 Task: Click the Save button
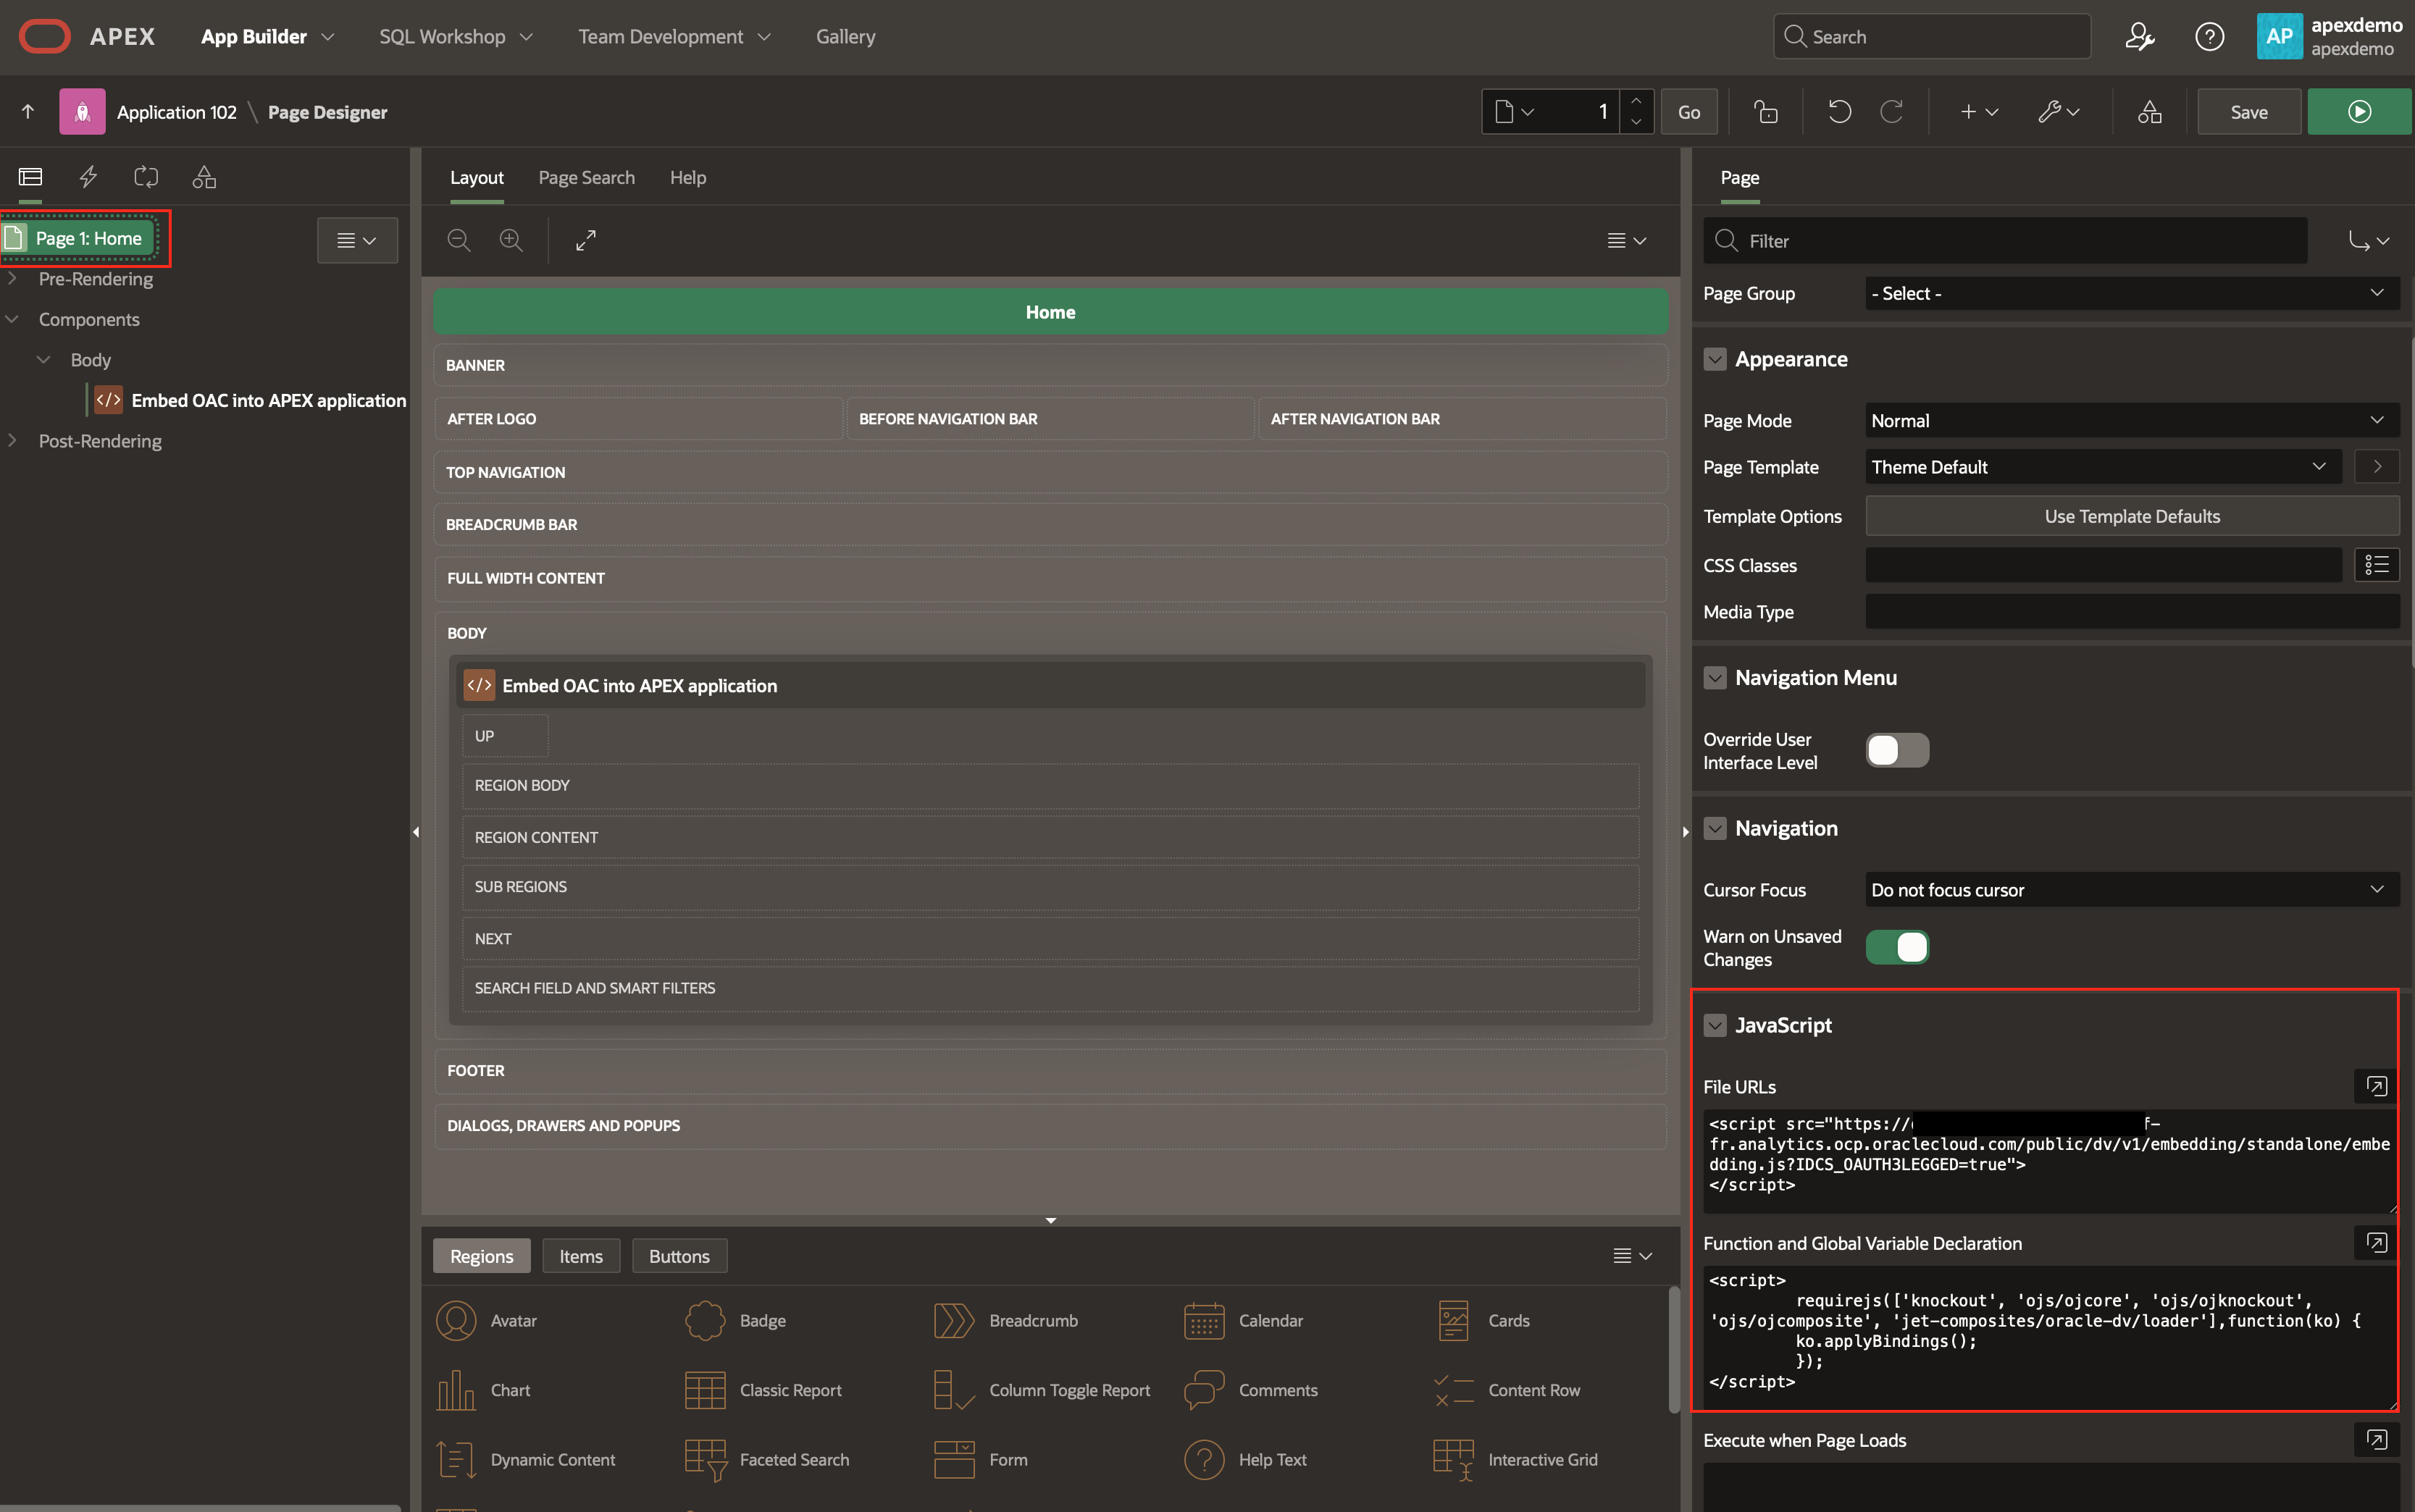2249,111
